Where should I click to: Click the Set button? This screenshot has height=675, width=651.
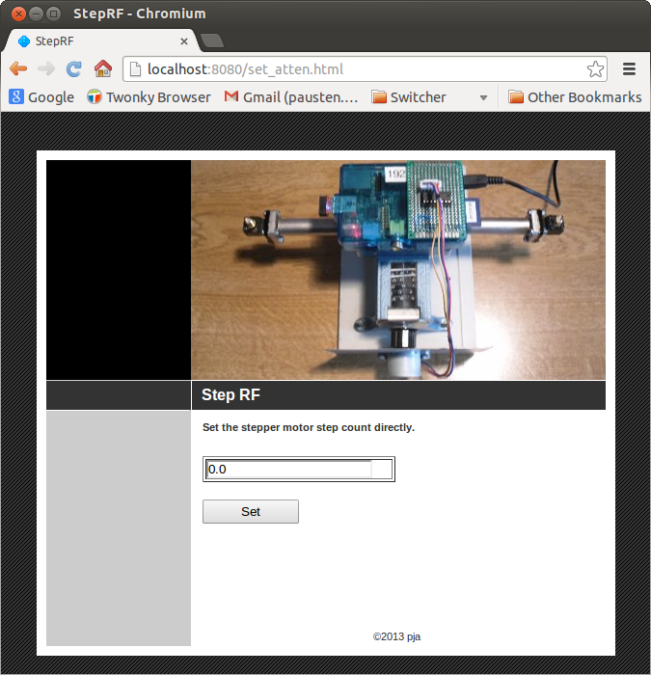251,511
